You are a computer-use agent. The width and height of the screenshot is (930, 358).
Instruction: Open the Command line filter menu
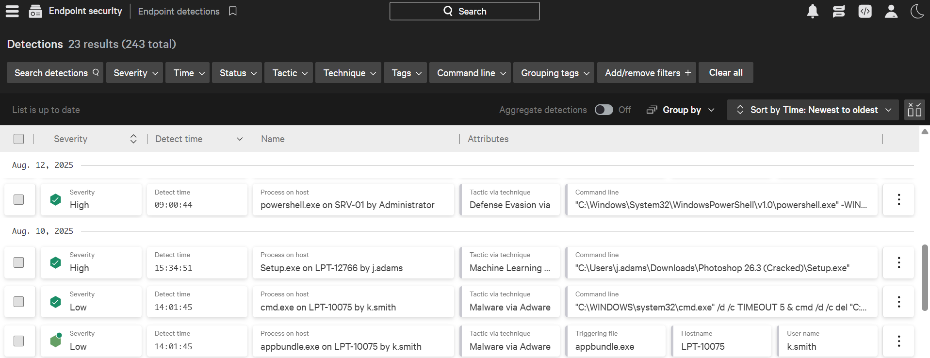pos(471,73)
